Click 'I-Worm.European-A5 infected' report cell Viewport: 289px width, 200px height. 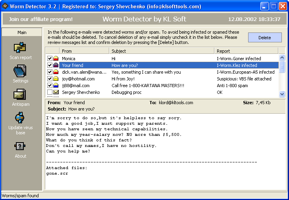(246, 72)
